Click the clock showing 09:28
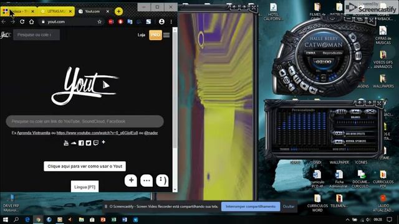The width and height of the screenshot is (399, 224). [x=378, y=220]
